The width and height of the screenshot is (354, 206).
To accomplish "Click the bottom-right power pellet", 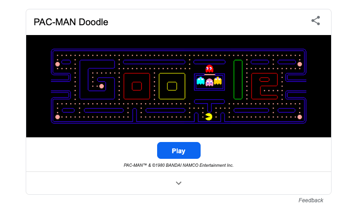I will point(300,117).
